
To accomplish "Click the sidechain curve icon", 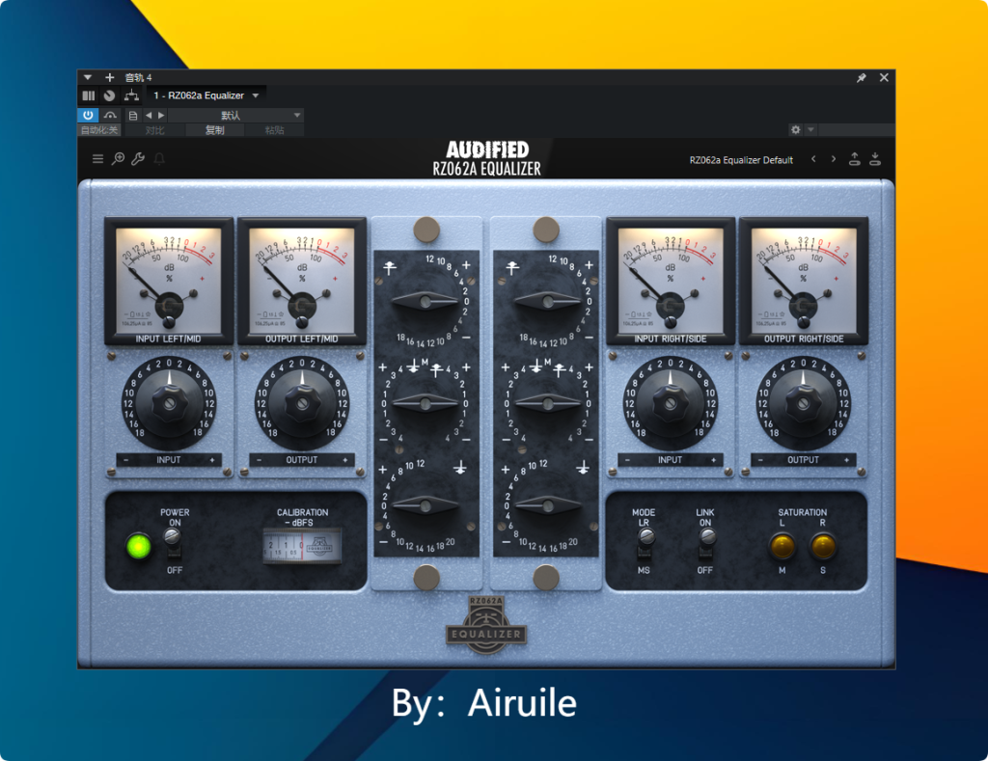I will (110, 116).
